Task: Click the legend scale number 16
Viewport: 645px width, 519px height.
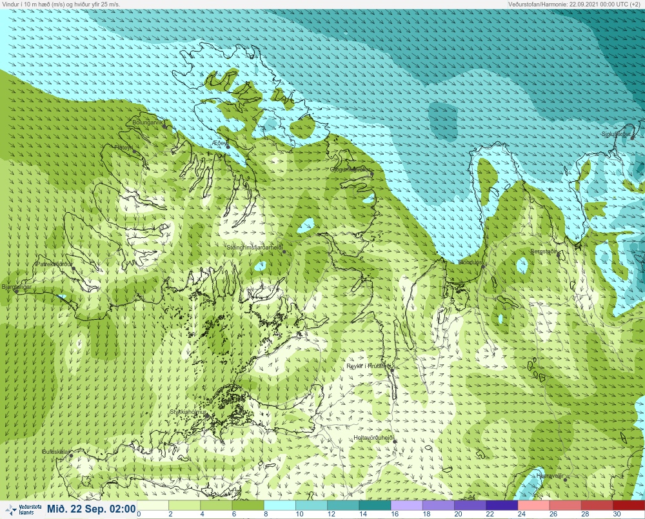Action: click(x=395, y=514)
